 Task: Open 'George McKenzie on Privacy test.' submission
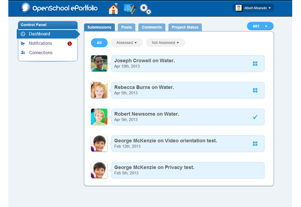188,170
